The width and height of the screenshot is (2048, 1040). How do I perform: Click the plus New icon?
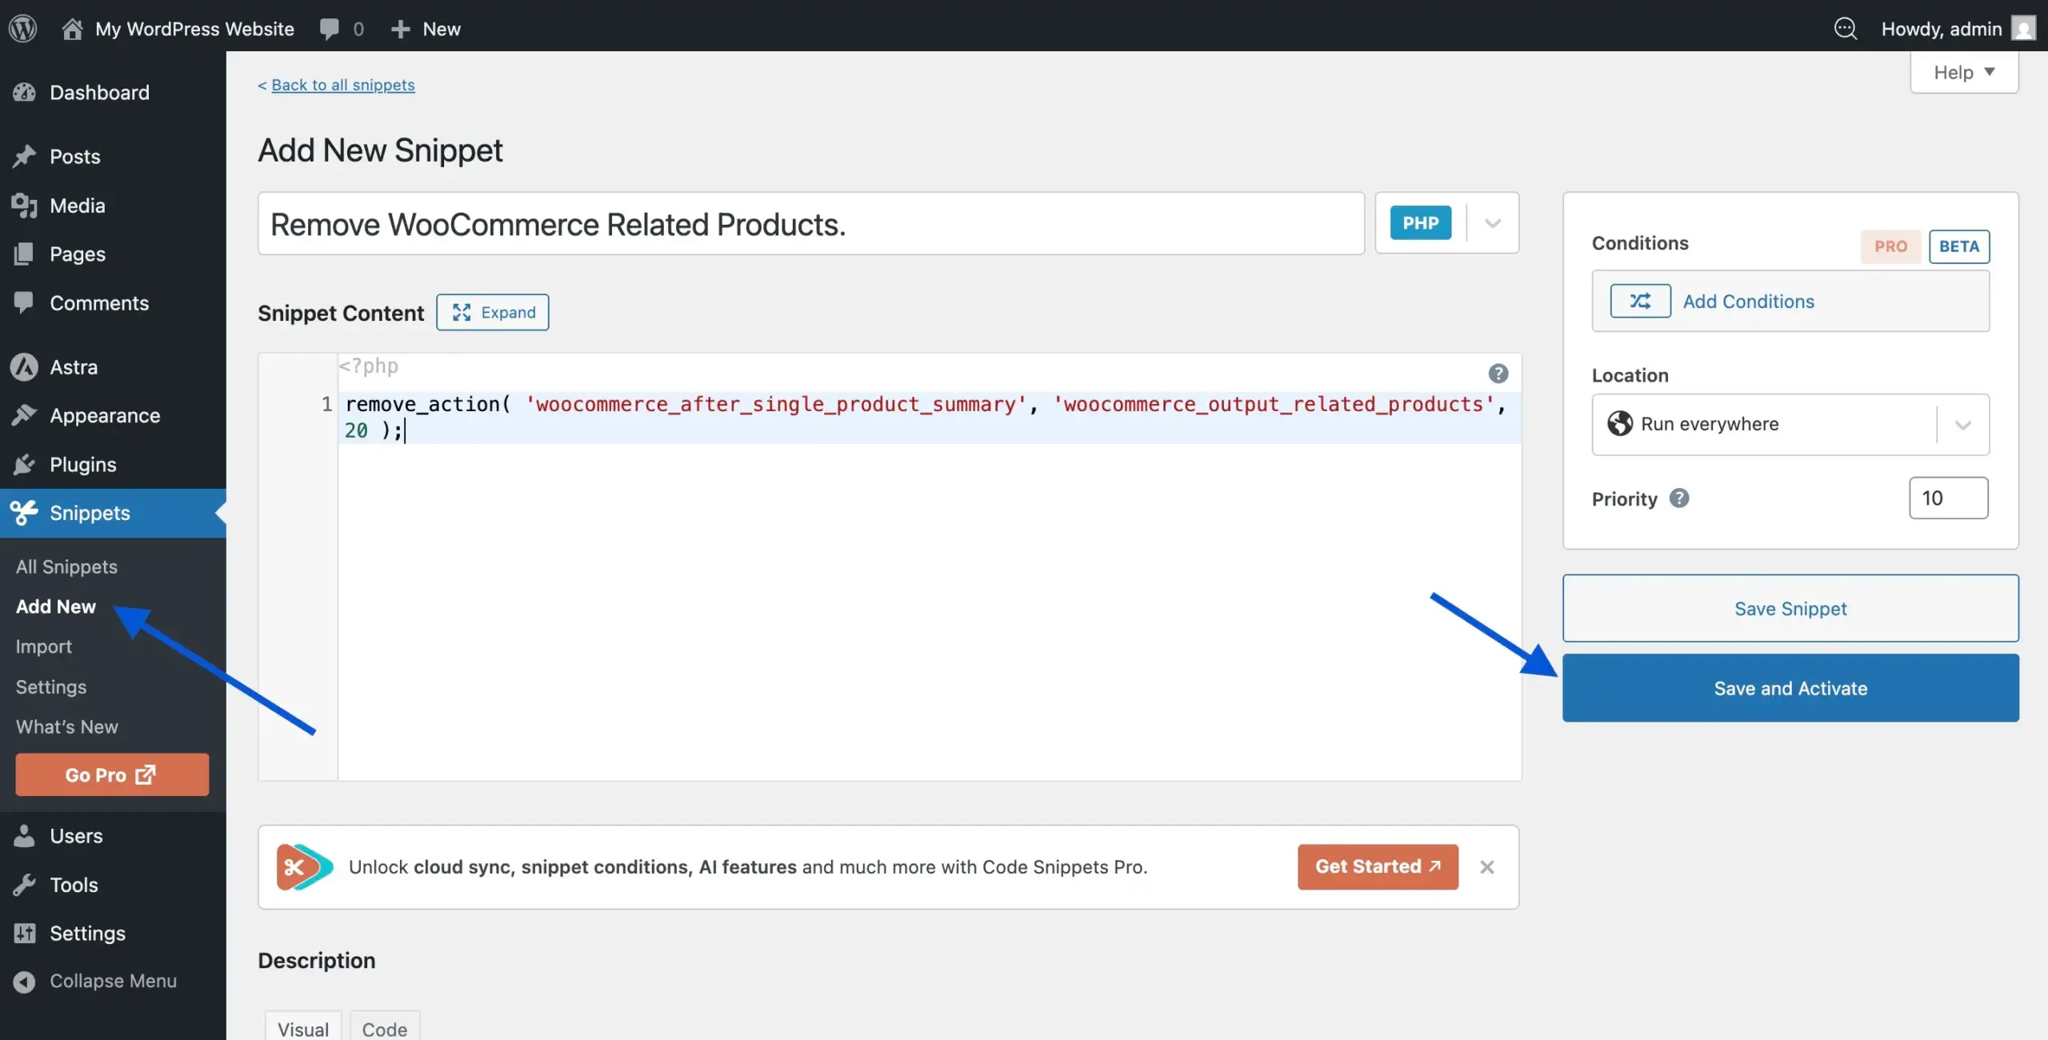[x=400, y=29]
